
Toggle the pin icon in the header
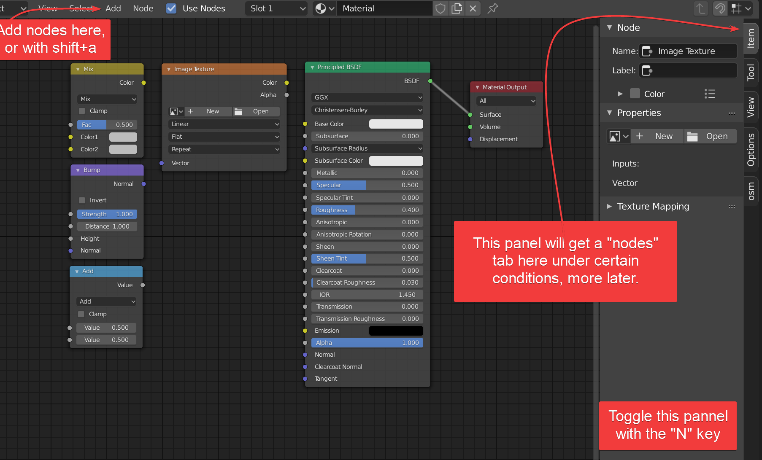(492, 8)
